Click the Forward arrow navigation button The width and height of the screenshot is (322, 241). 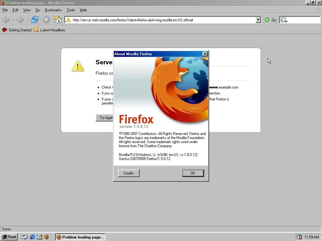[20, 20]
